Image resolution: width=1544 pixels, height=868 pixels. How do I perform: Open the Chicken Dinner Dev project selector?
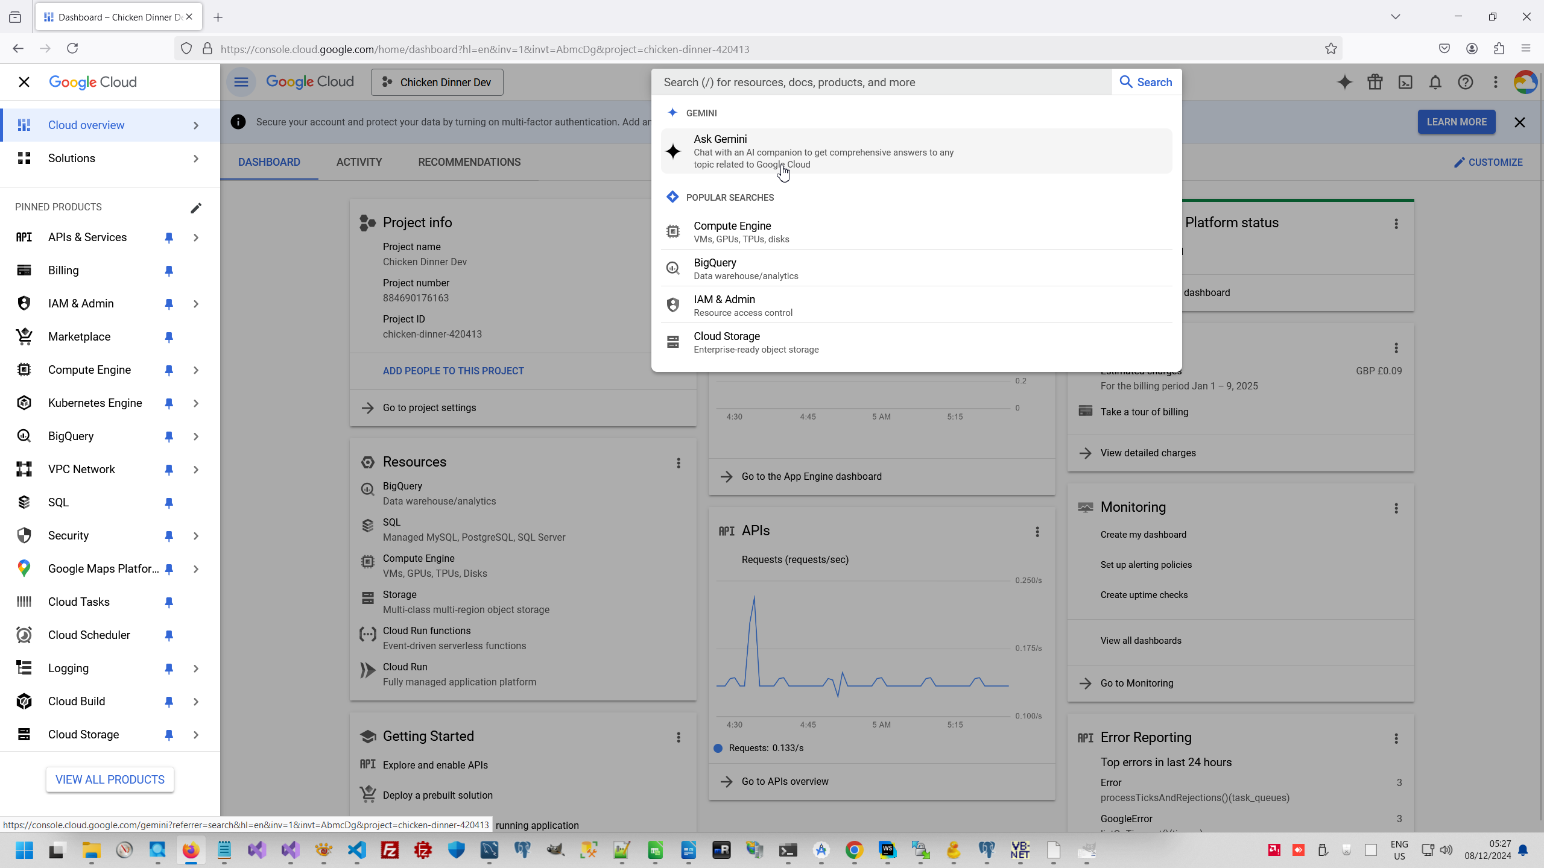tap(437, 82)
